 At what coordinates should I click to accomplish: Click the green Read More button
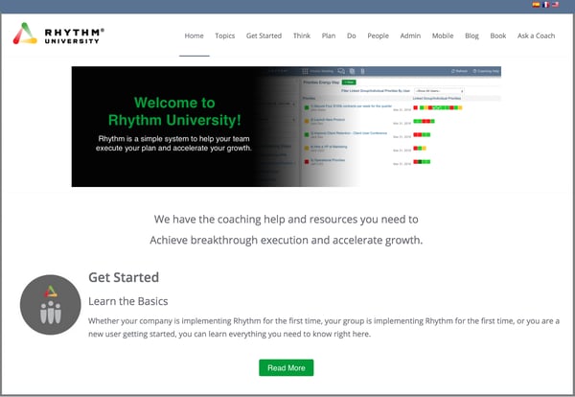pos(286,367)
